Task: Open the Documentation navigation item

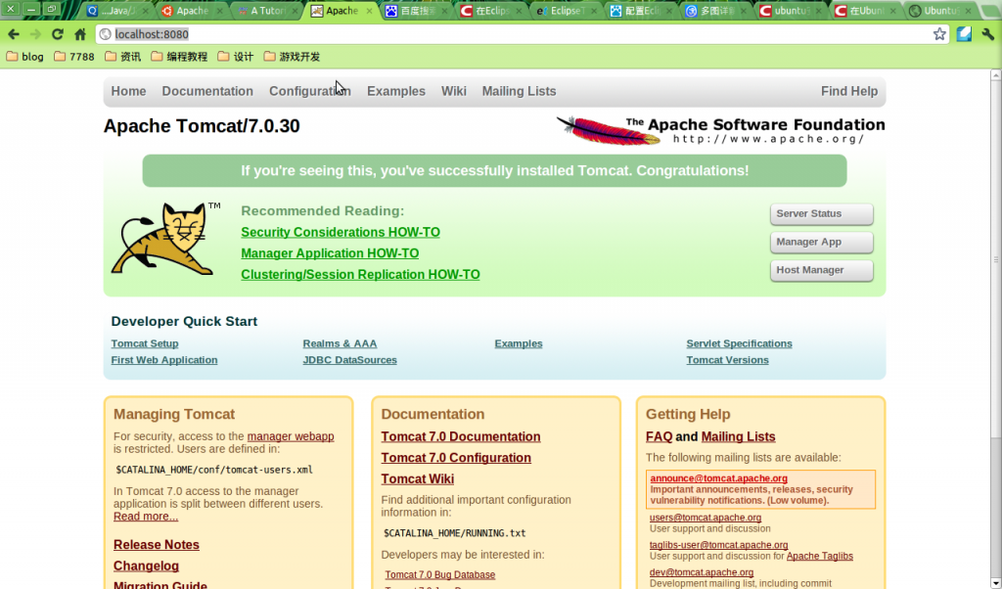Action: [207, 91]
